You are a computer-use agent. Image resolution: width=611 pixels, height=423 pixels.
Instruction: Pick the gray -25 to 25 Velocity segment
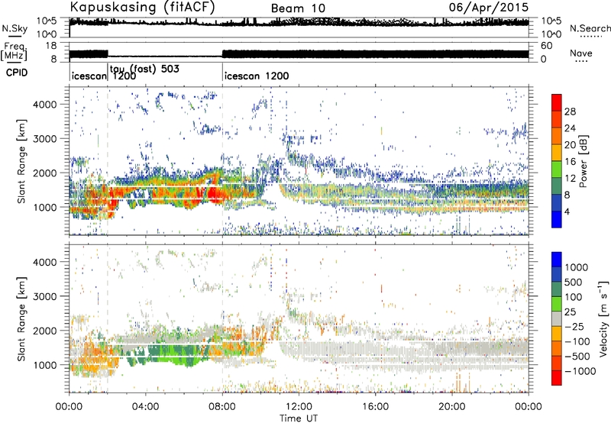point(557,318)
